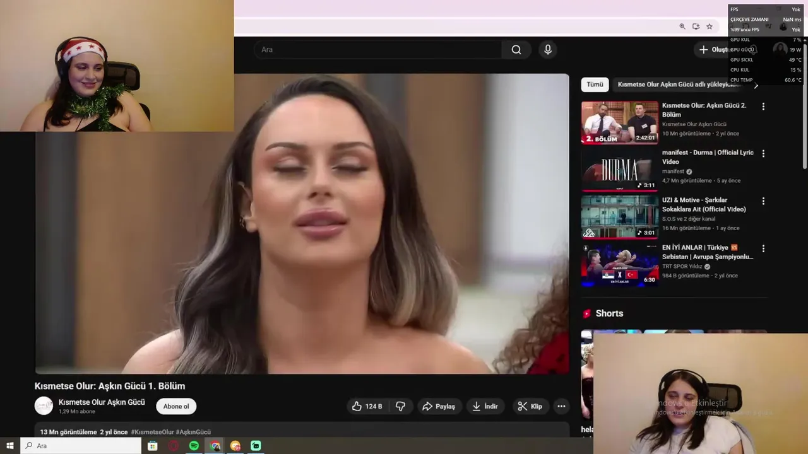This screenshot has height=454, width=808.
Task: Select the Tümü filter chip
Action: [x=595, y=84]
